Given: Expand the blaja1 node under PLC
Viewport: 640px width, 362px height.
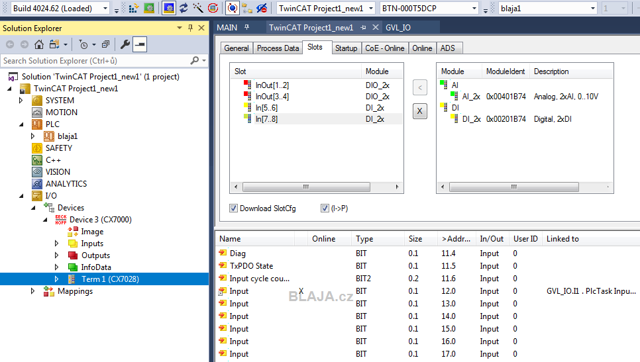Looking at the screenshot, I should 32,136.
